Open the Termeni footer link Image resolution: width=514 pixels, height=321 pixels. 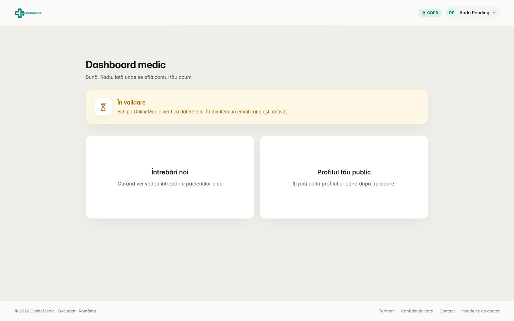[387, 311]
